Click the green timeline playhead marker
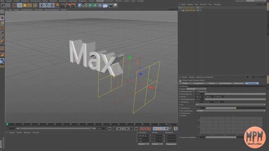 (7, 124)
